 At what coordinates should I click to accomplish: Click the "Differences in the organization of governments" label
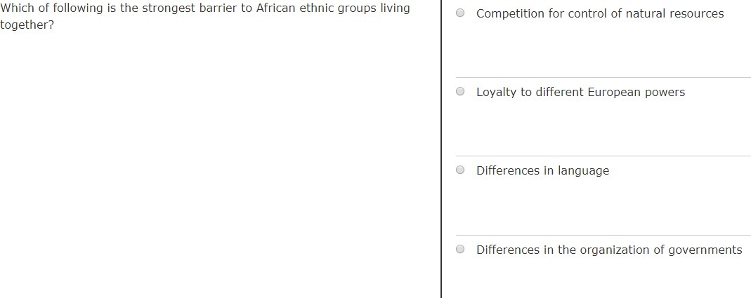coord(609,250)
